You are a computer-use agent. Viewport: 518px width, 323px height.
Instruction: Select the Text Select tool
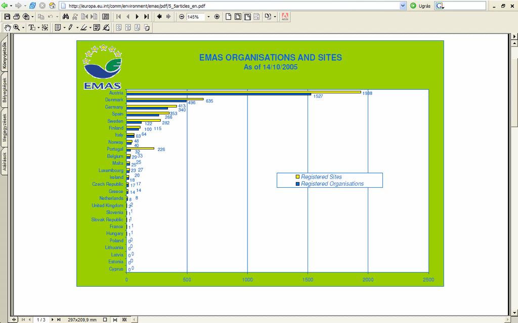[32, 28]
